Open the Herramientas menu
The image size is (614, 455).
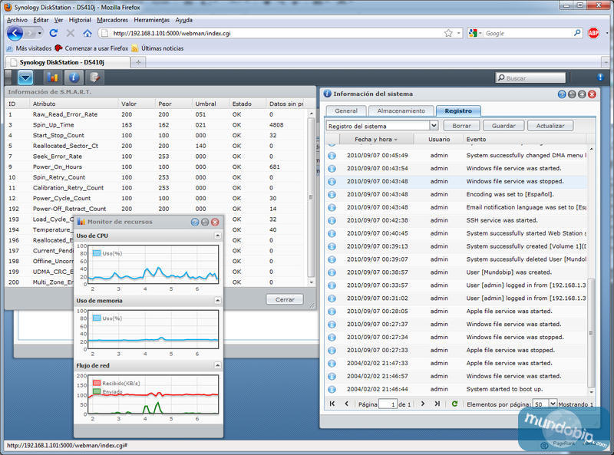(151, 20)
